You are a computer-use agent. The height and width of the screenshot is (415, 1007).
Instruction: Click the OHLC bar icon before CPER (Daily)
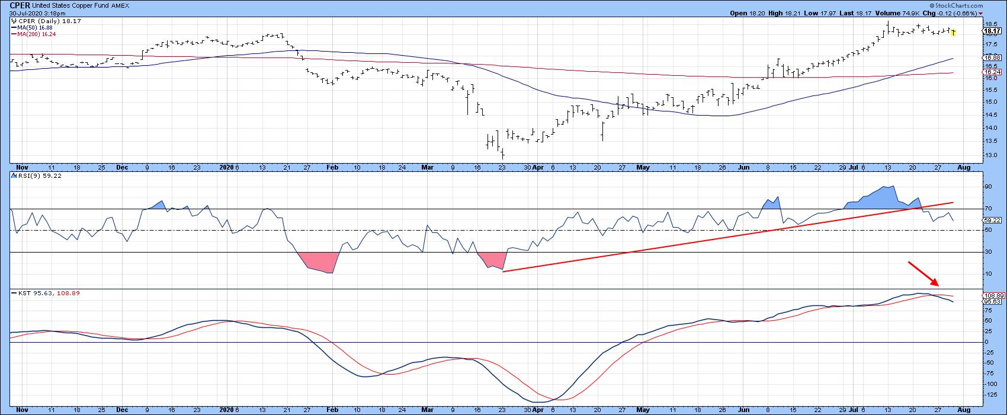click(x=14, y=20)
